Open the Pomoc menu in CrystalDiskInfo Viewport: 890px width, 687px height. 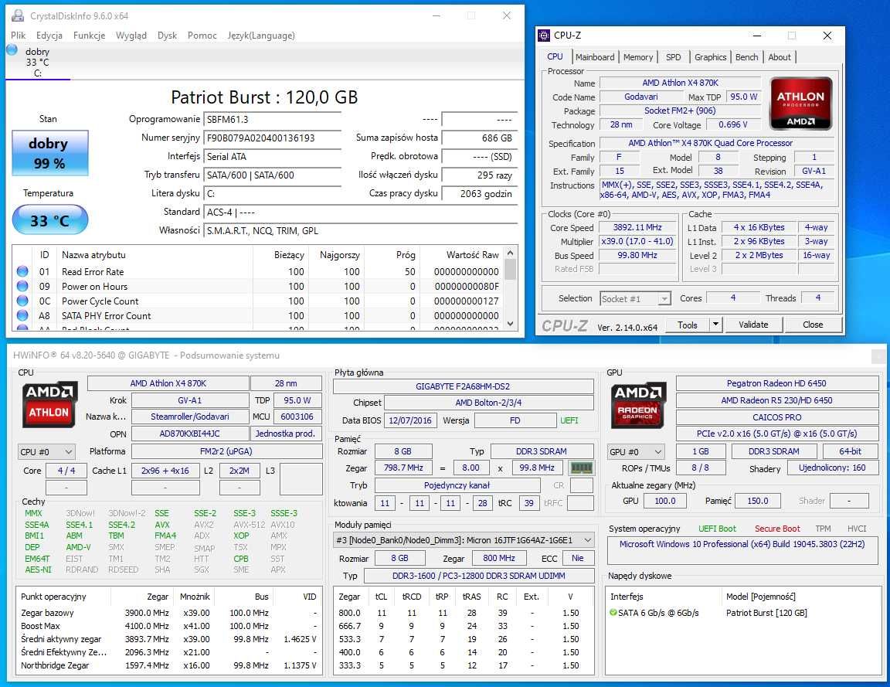202,36
